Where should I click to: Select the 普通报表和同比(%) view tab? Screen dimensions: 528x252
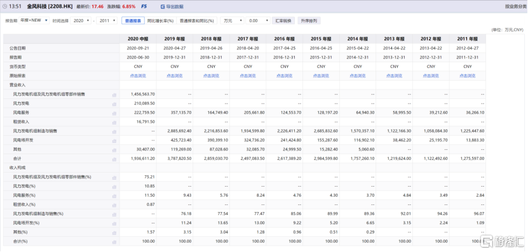(x=197, y=20)
